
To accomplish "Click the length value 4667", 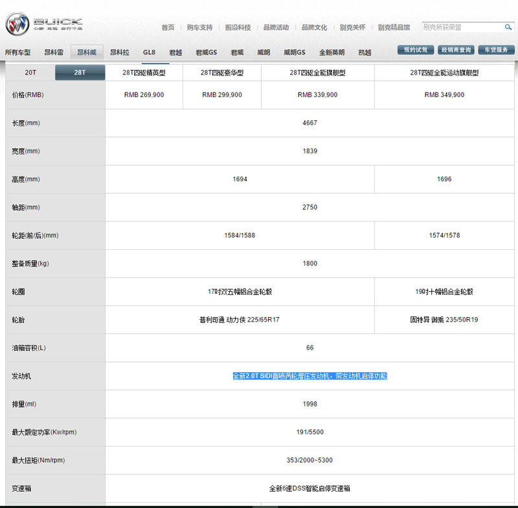I will [x=310, y=123].
